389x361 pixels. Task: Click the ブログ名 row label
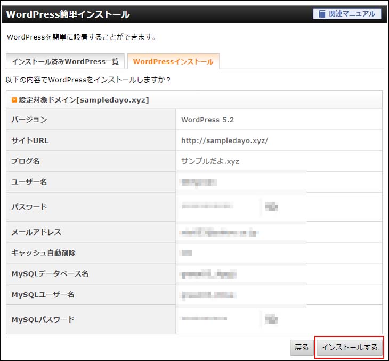tap(26, 161)
